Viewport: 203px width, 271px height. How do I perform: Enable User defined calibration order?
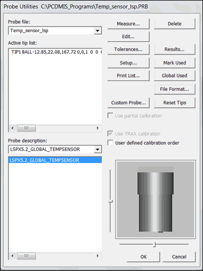pos(110,143)
